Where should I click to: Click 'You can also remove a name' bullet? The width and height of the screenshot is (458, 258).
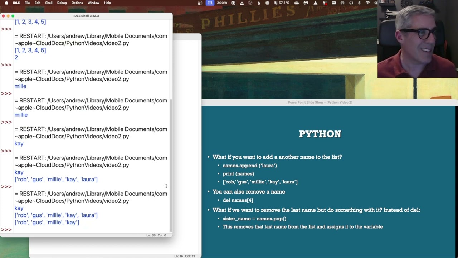(x=249, y=192)
